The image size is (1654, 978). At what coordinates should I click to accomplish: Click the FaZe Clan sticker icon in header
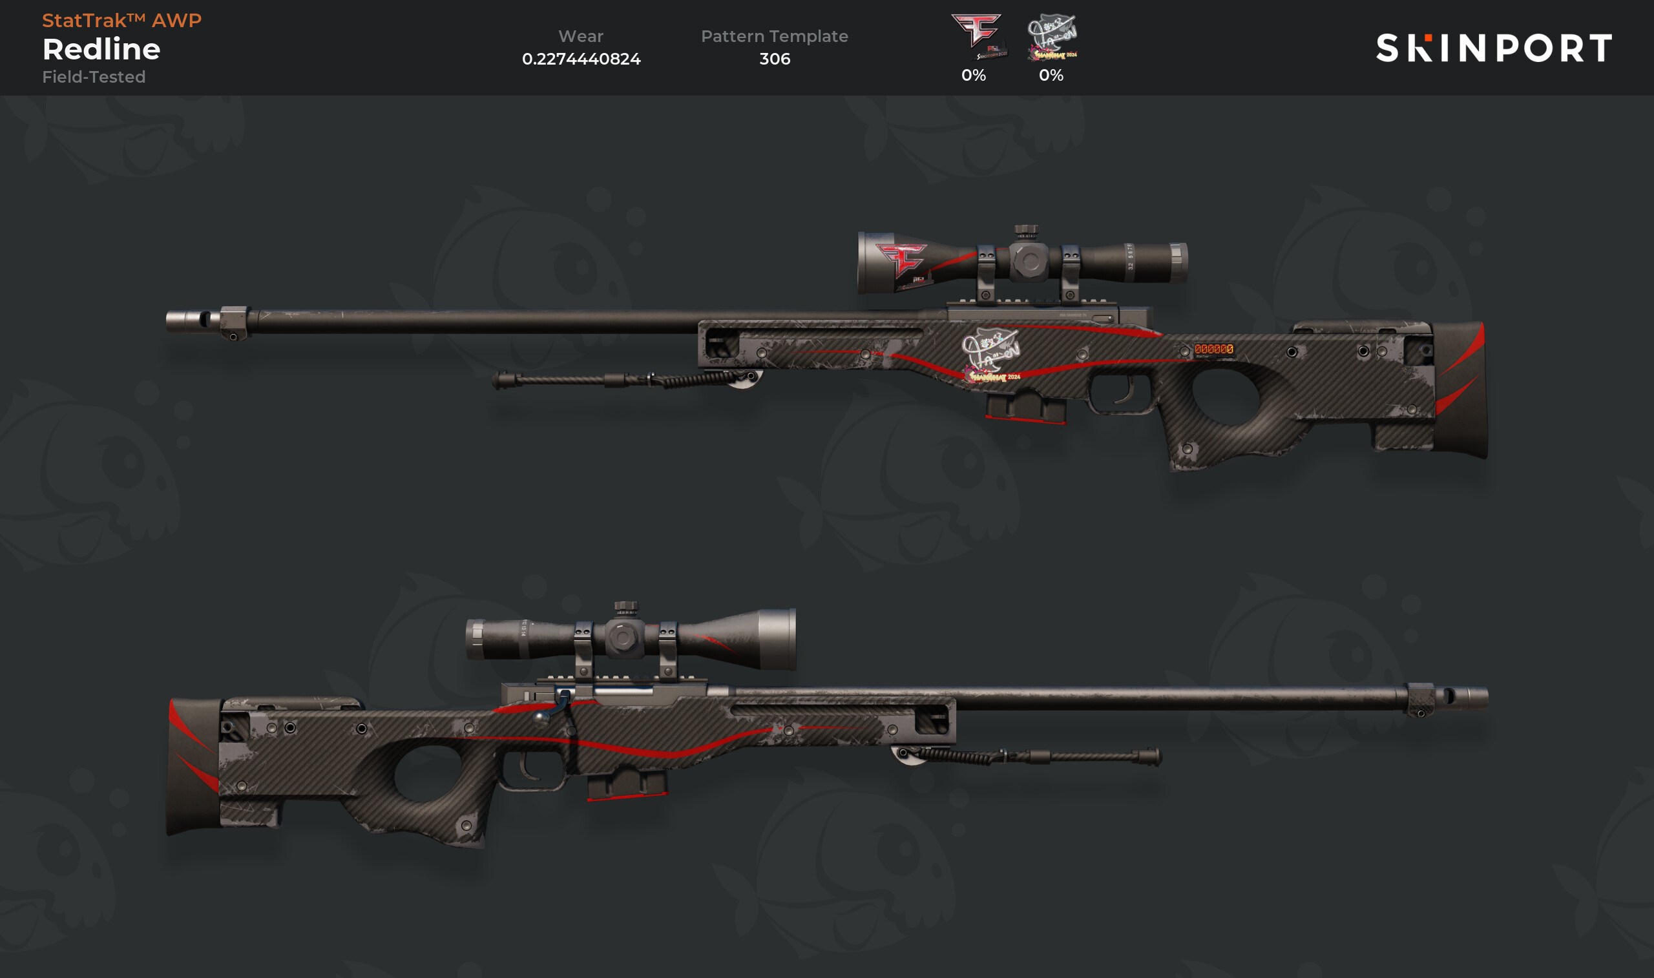[x=978, y=36]
